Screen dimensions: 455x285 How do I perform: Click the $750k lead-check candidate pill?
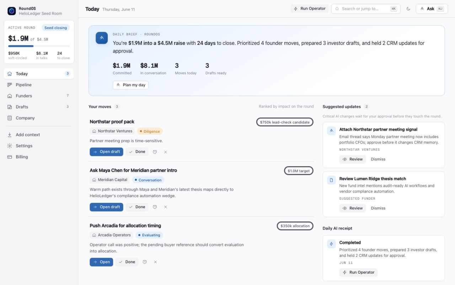285,122
